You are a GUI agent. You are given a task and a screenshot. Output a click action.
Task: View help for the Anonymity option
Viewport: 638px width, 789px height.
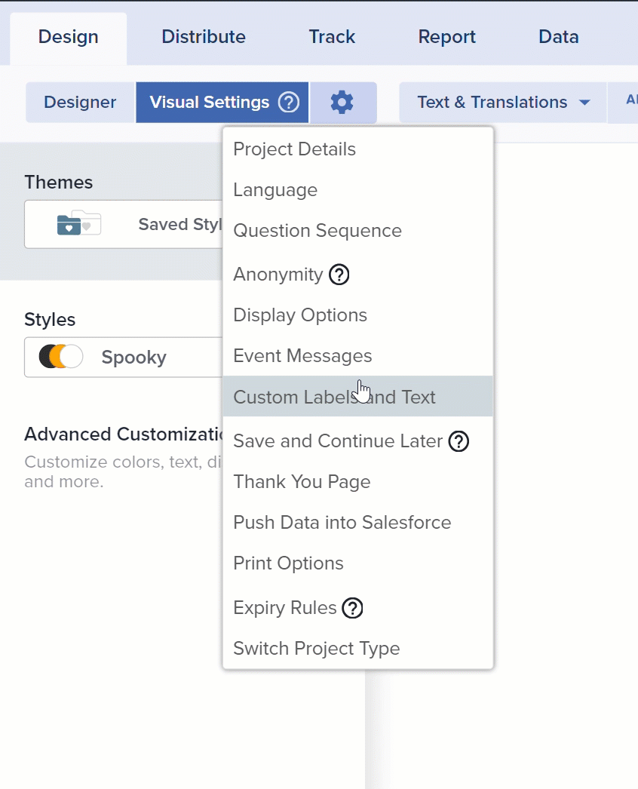[339, 275]
